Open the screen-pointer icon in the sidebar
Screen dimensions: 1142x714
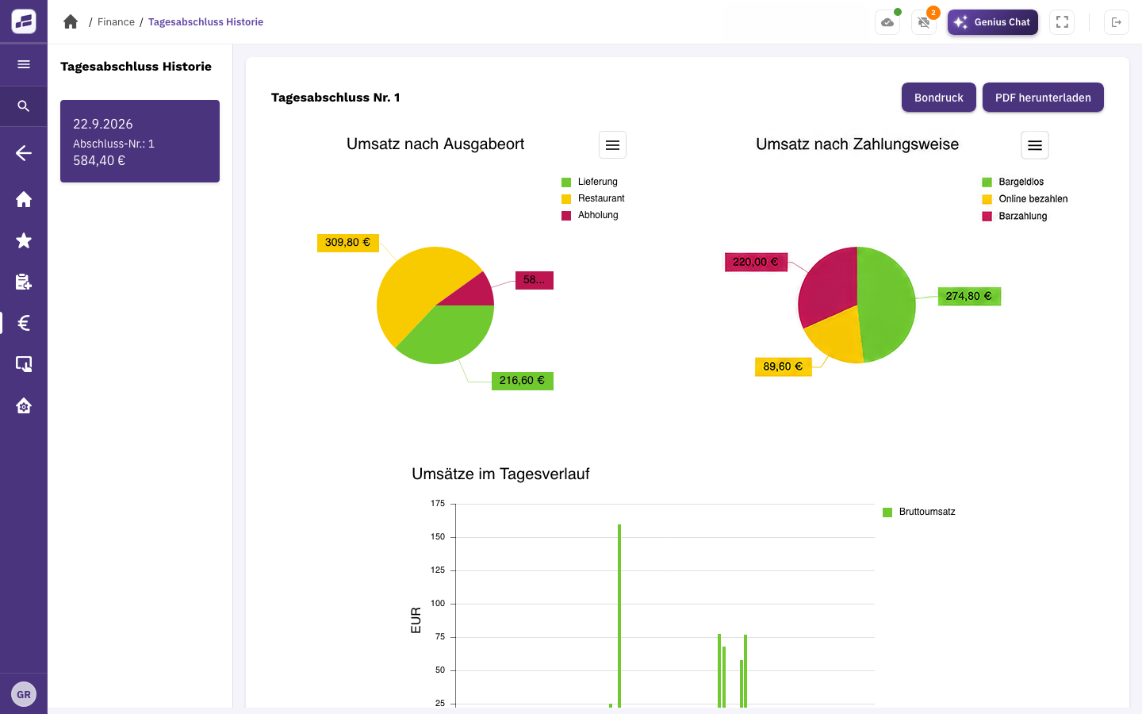pos(24,364)
